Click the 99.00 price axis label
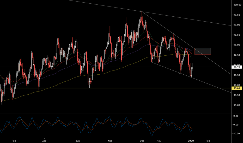Image resolution: width=243 pixels, height=143 pixels. click(x=237, y=25)
